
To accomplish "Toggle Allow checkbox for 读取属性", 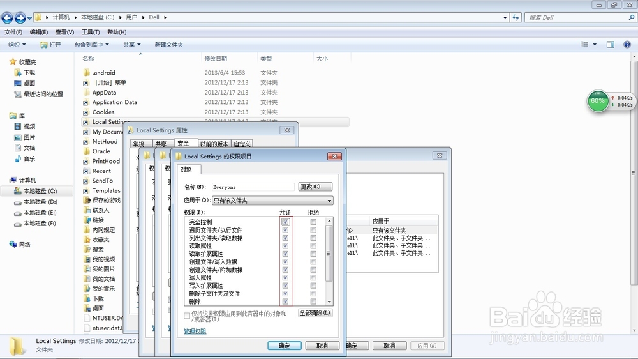I will pos(285,246).
